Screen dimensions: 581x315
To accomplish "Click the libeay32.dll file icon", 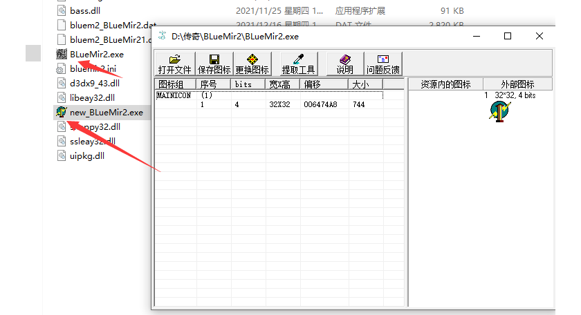I will [62, 97].
